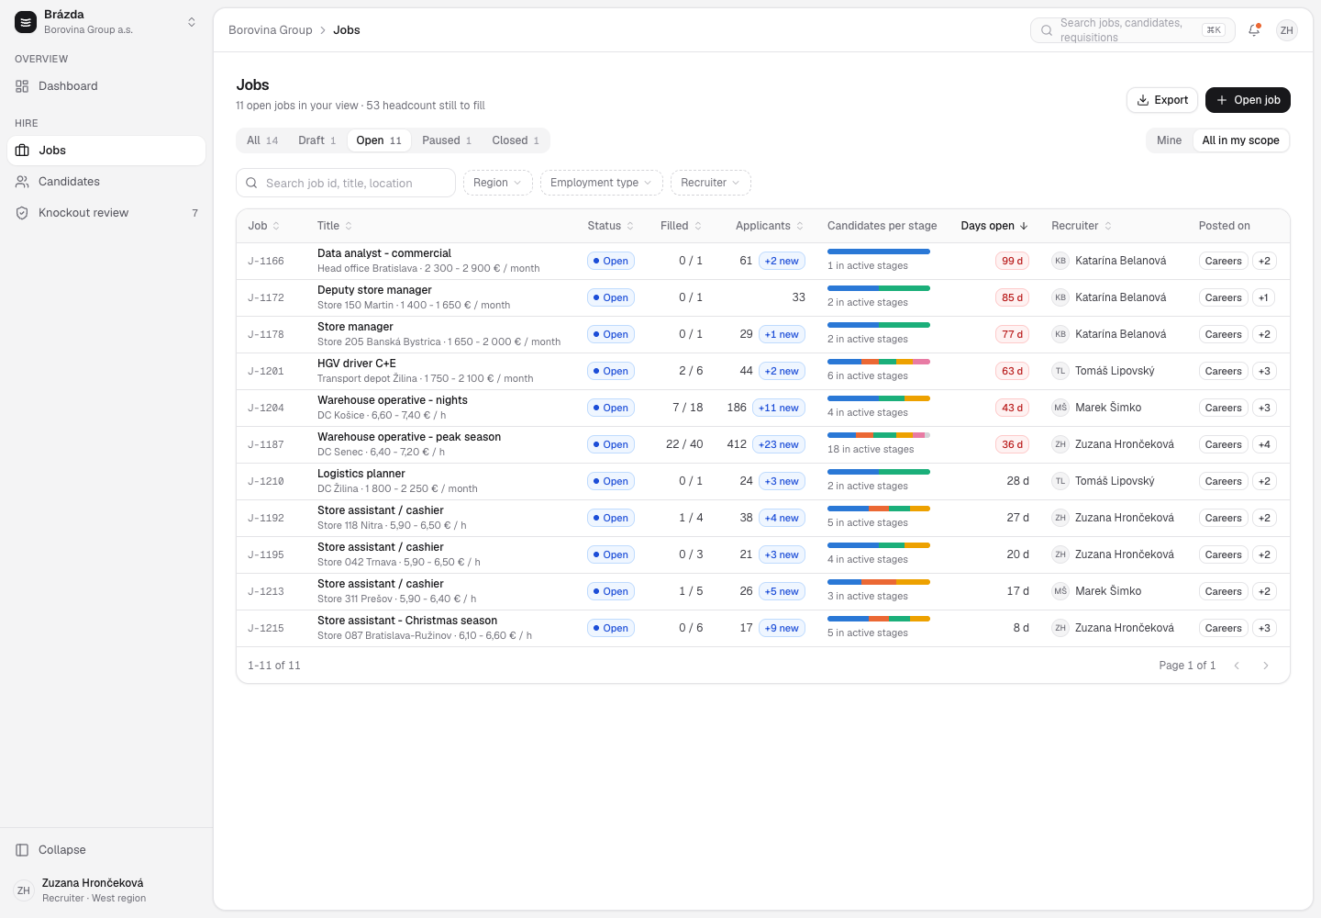
Task: Click the Export button
Action: [x=1162, y=100]
